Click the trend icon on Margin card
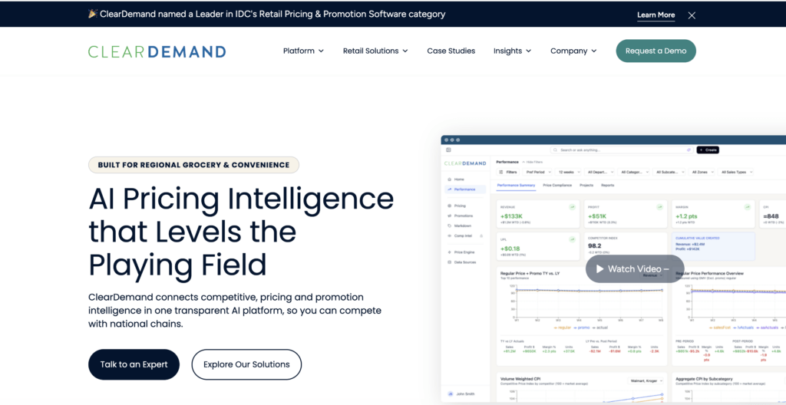 748,206
